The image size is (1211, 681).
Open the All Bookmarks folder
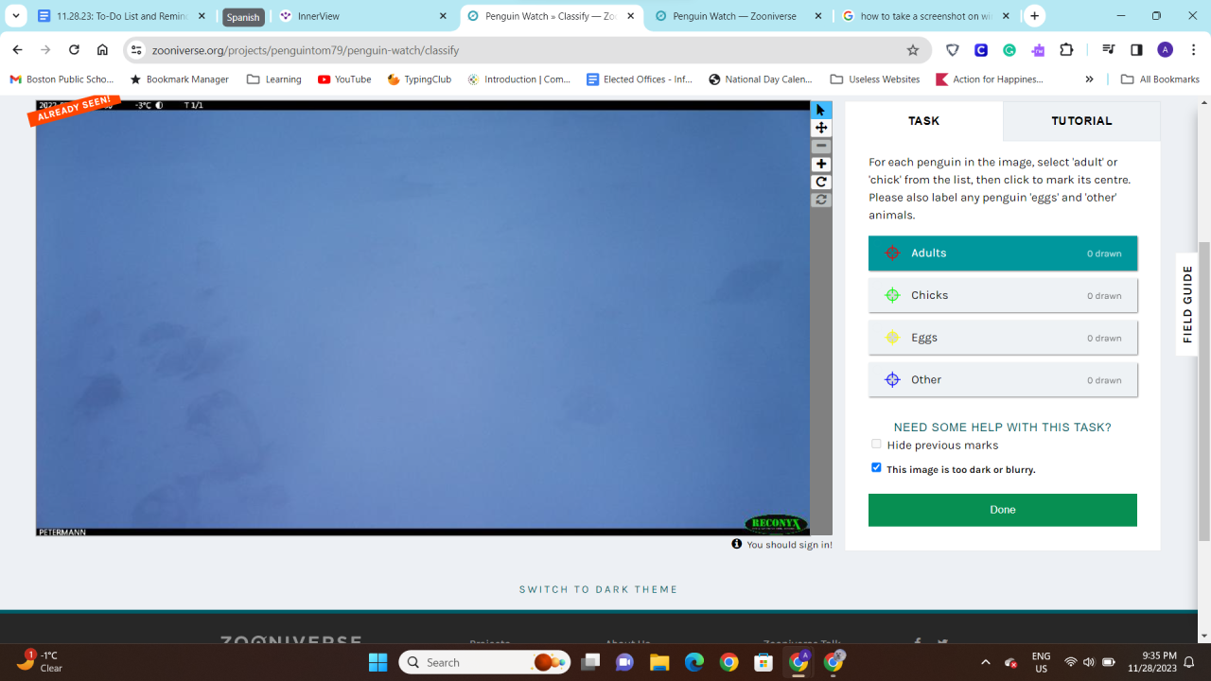coord(1160,79)
